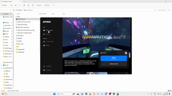Sort by Type column header
Screen dimensions: 172x96
pos(53,14)
